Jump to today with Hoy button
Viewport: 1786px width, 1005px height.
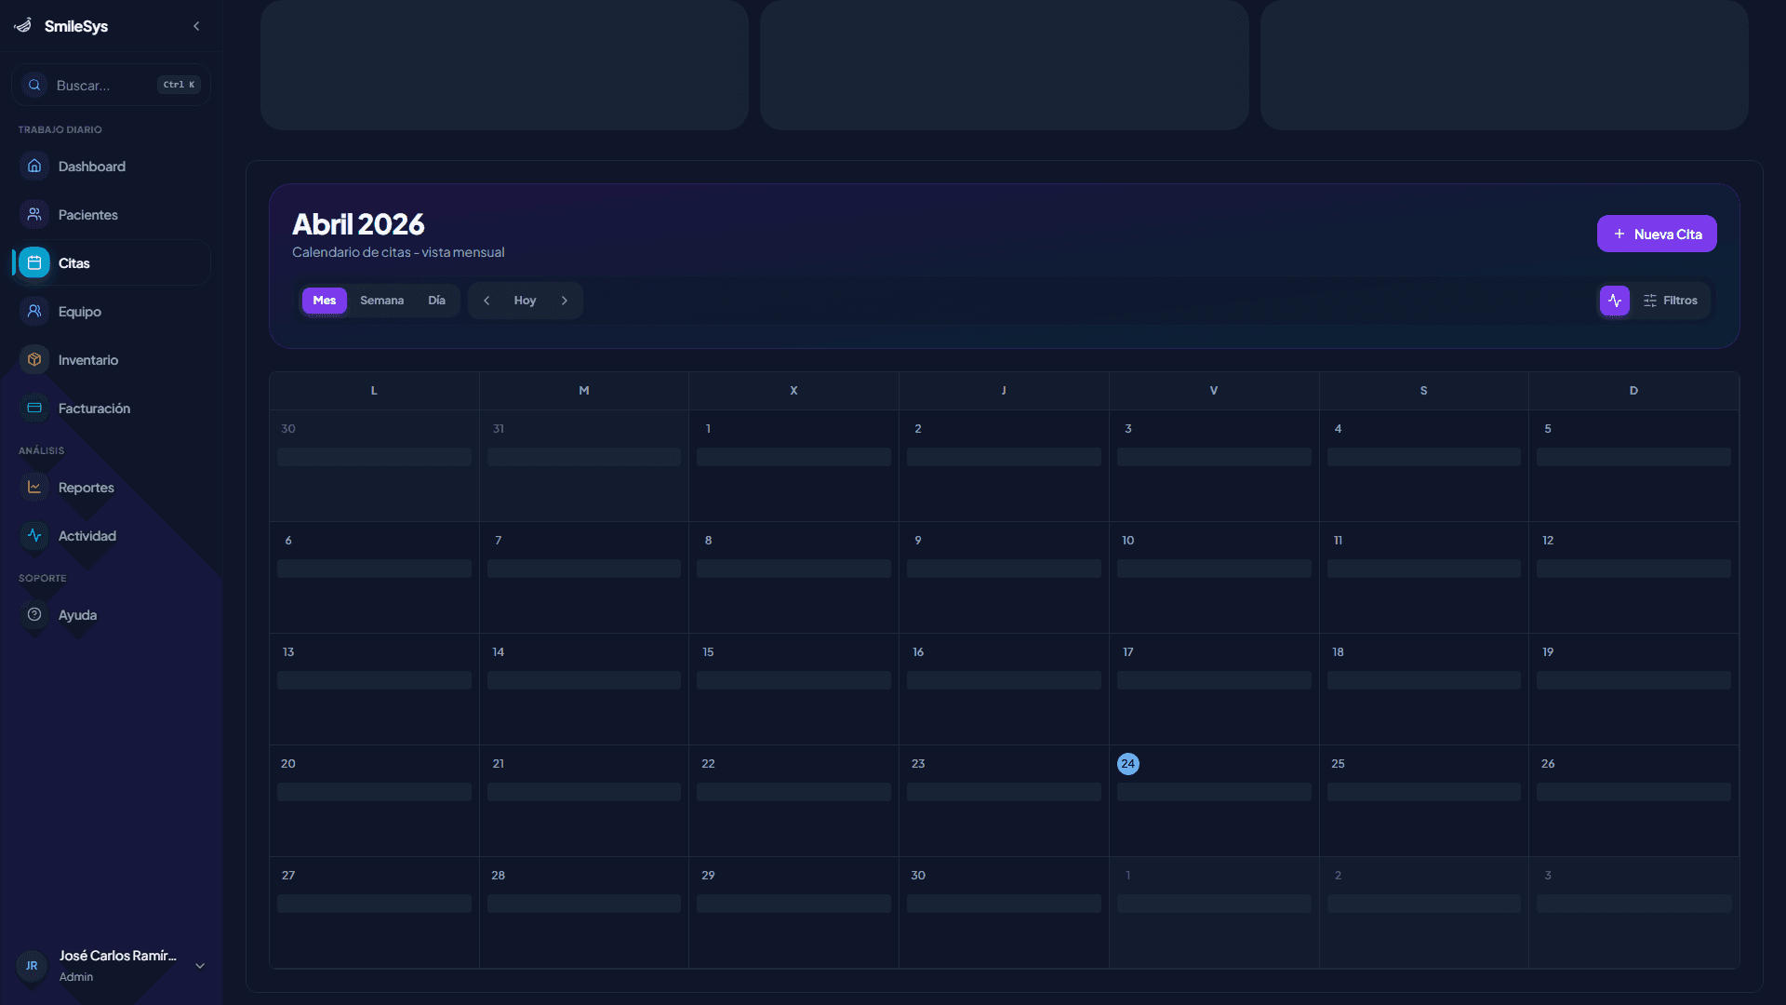point(526,301)
